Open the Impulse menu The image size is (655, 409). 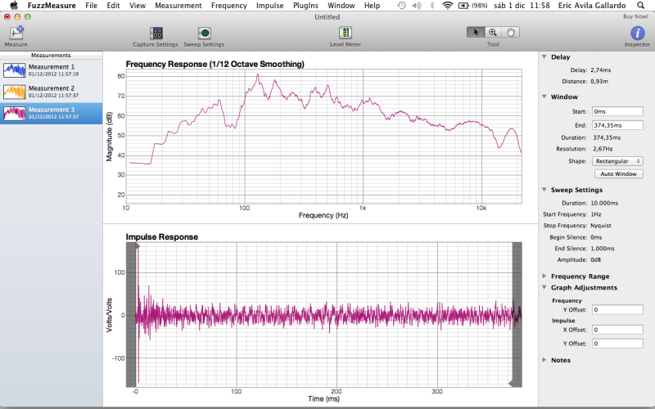269,6
